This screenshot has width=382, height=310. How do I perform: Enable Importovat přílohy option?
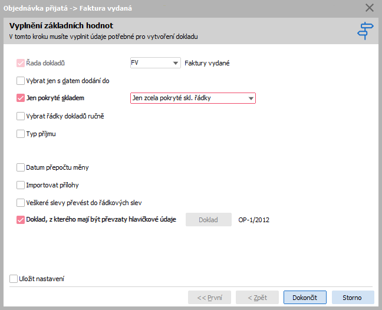click(21, 185)
